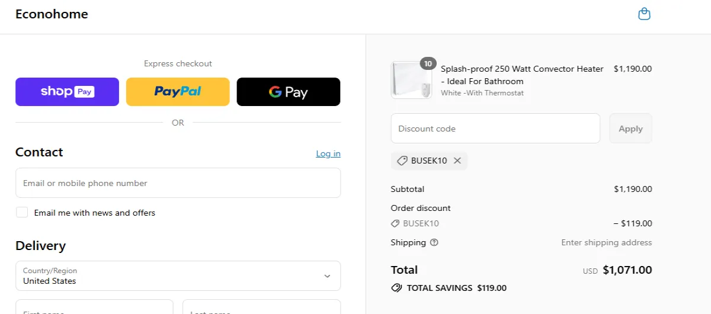
Task: Open the shopping bag cart icon
Action: pyautogui.click(x=644, y=14)
